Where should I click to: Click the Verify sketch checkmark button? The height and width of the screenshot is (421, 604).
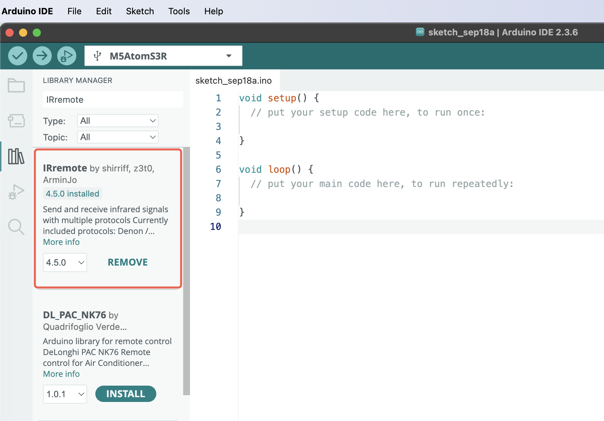pos(18,56)
